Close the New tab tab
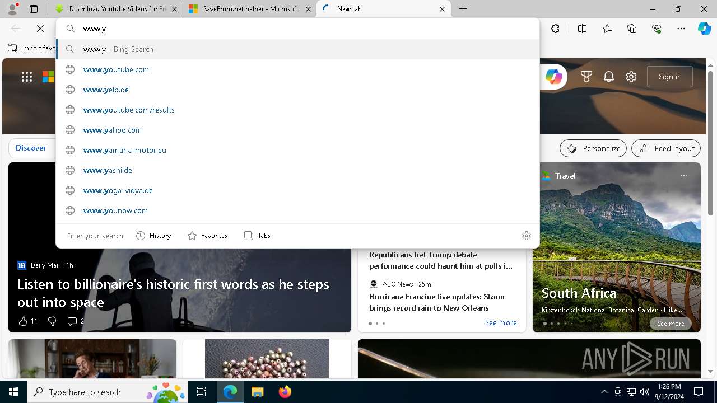 [x=442, y=9]
